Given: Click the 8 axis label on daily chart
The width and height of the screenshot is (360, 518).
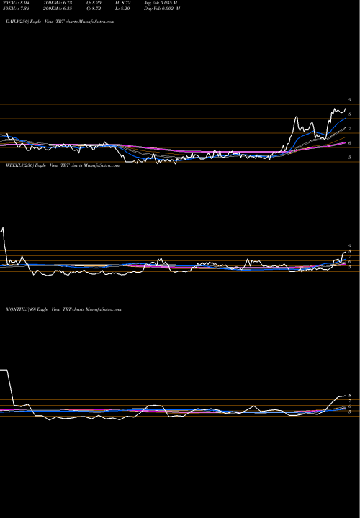Looking at the screenshot, I should pyautogui.click(x=350, y=114).
